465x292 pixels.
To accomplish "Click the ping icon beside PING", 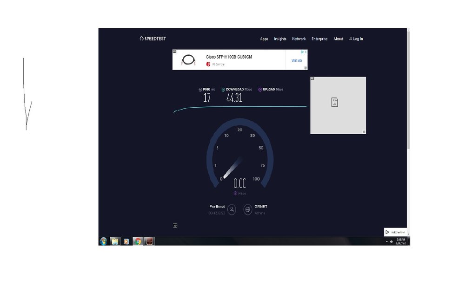I will 200,90.
